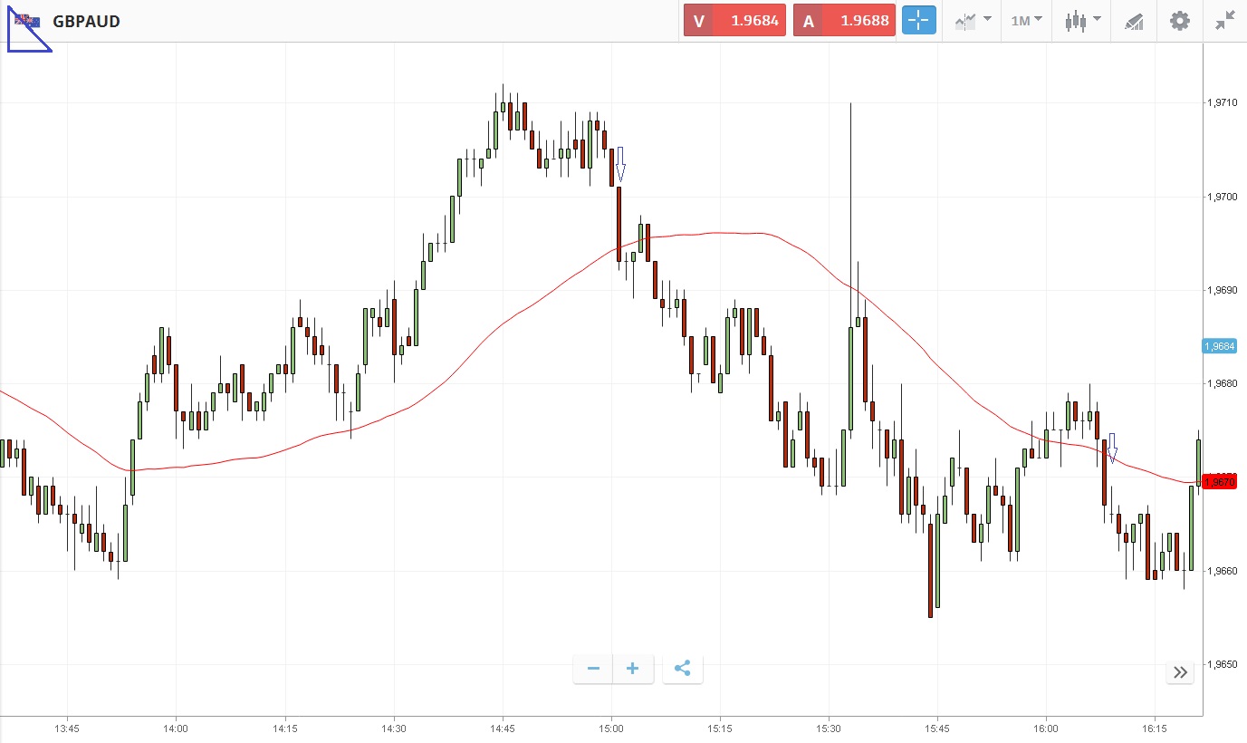The height and width of the screenshot is (743, 1247).
Task: Click the GBPAUD instrument name
Action: click(x=86, y=21)
